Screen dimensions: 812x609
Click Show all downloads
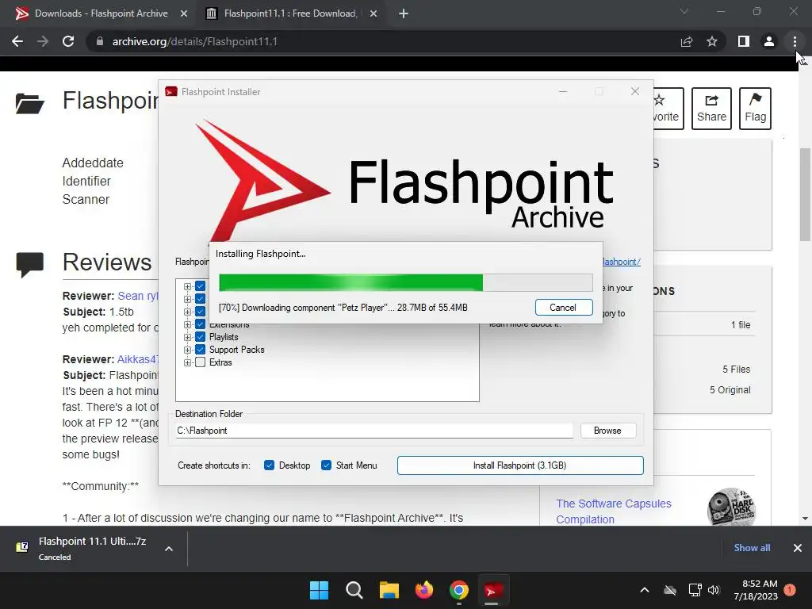(752, 548)
